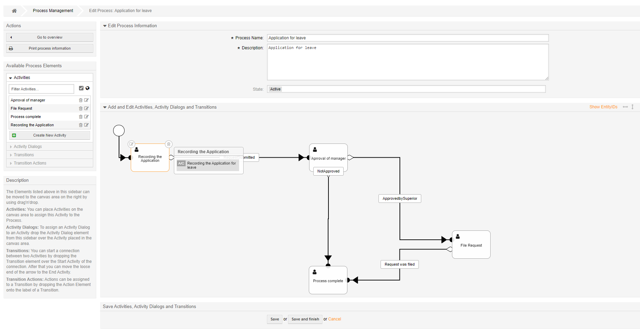Screen dimensions: 640x336
Task: Open the Show EntityIDs link
Action: click(x=603, y=107)
